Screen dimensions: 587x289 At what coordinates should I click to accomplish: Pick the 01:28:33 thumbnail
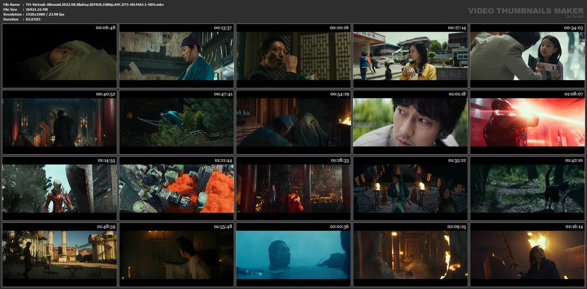click(293, 188)
